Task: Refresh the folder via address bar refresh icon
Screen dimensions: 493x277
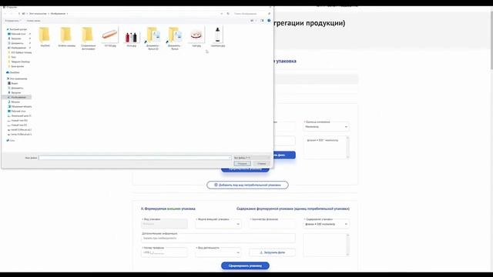Action: pyautogui.click(x=228, y=14)
